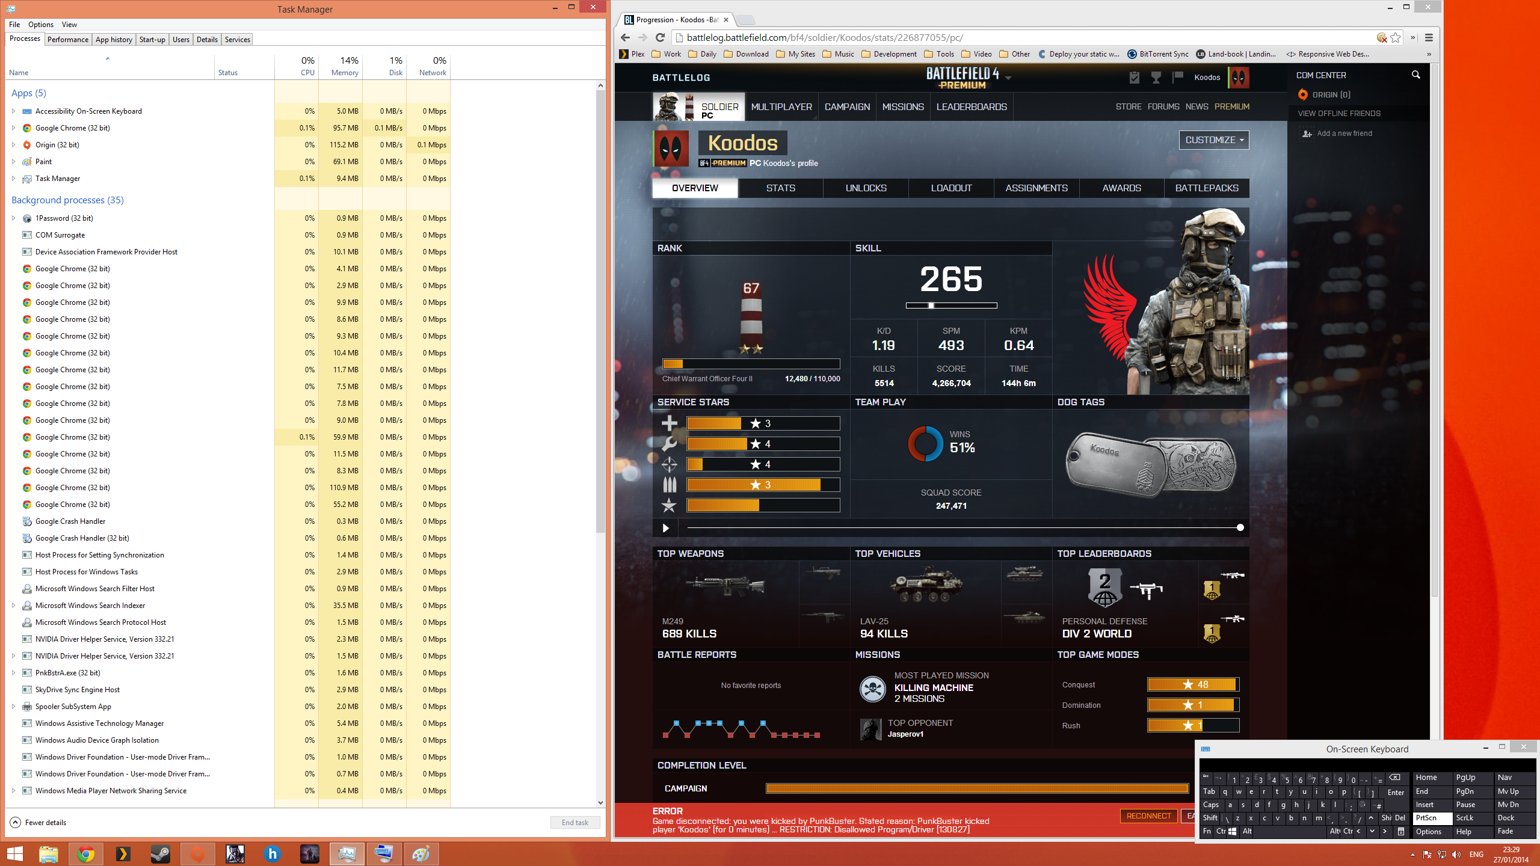Open the STATS tab on soldier profile

(780, 188)
